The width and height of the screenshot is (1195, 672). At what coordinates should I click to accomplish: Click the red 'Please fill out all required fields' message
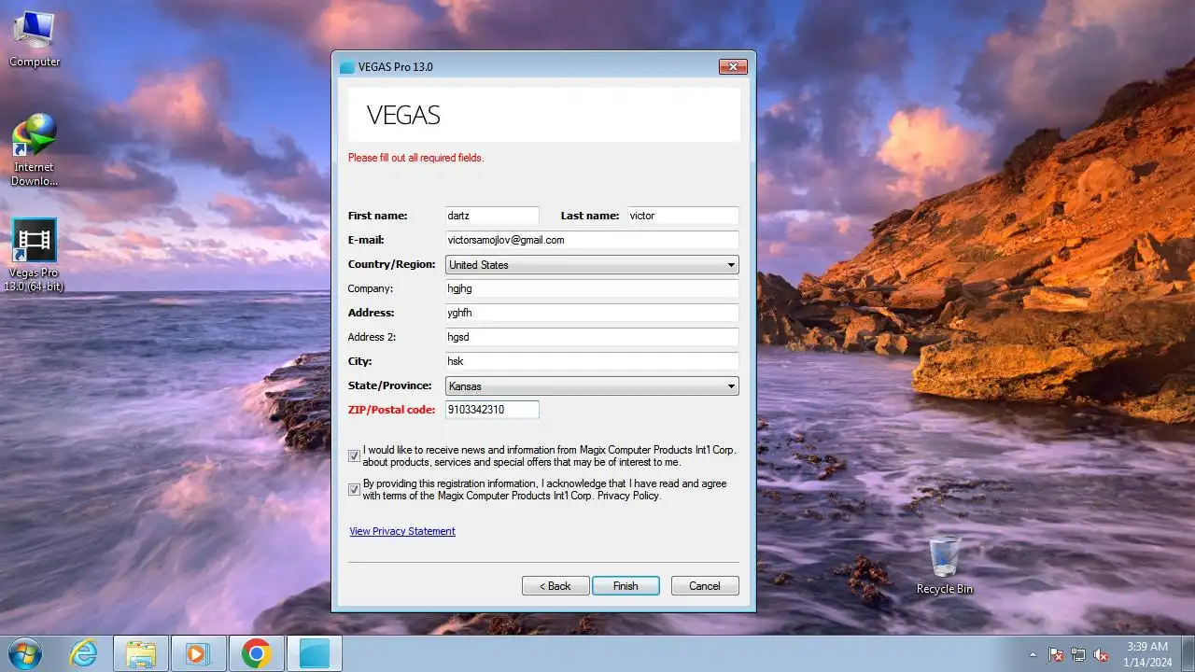click(x=415, y=158)
